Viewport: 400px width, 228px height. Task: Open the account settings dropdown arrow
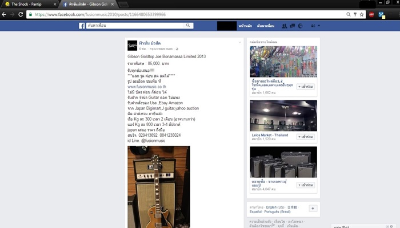(x=319, y=26)
